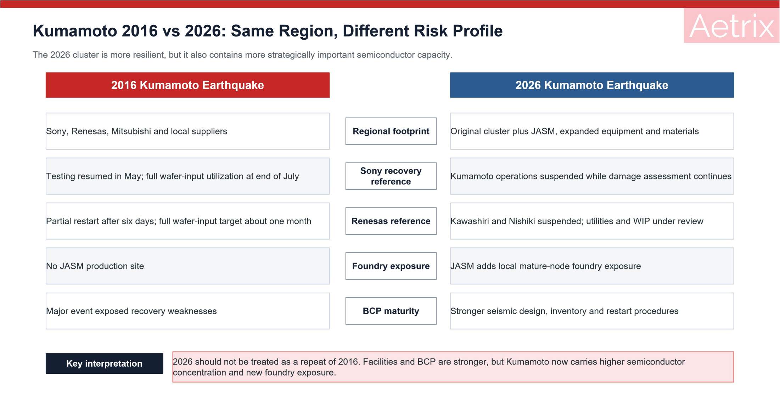780x418 pixels.
Task: Click the 'BCP maturity' label box
Action: (x=391, y=311)
